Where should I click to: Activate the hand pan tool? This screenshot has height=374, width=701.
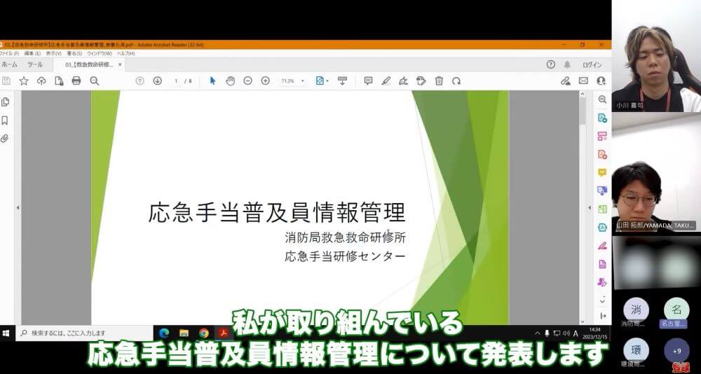tap(230, 81)
